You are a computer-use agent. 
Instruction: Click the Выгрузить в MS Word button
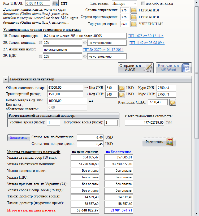tap(174, 68)
